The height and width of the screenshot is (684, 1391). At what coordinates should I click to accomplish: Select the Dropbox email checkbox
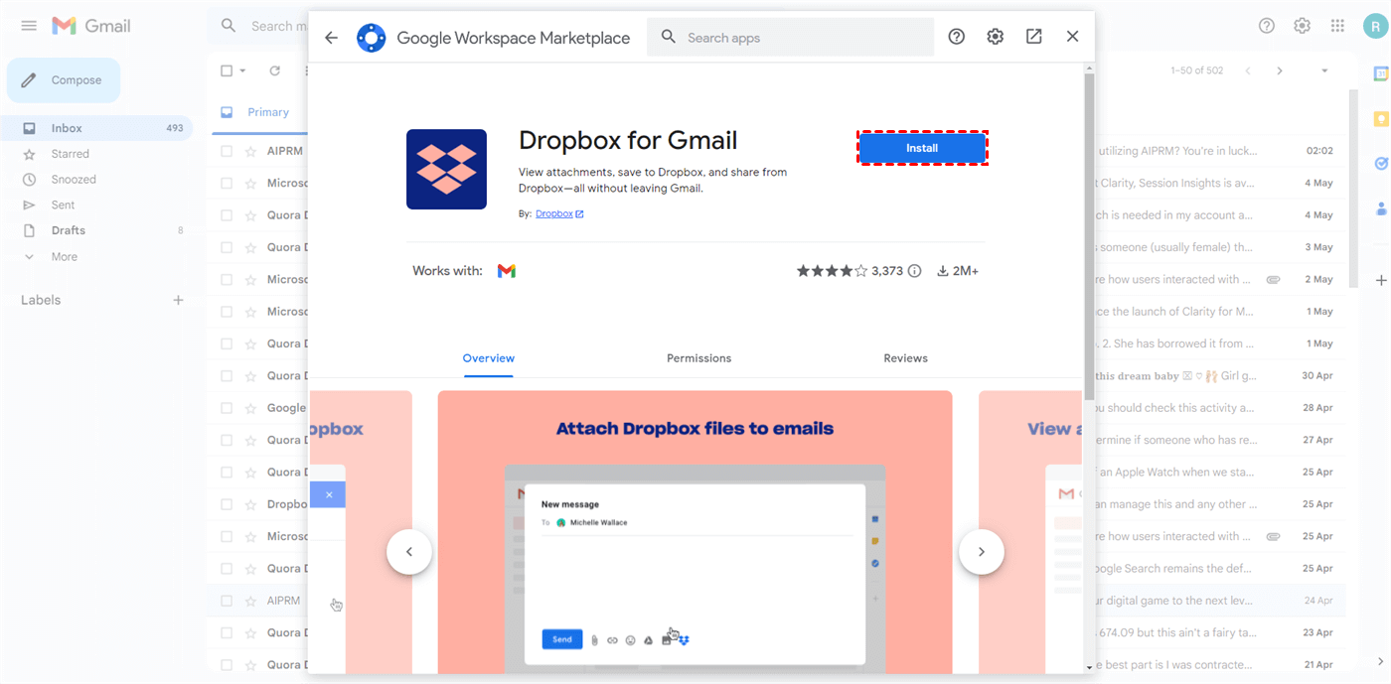(227, 504)
